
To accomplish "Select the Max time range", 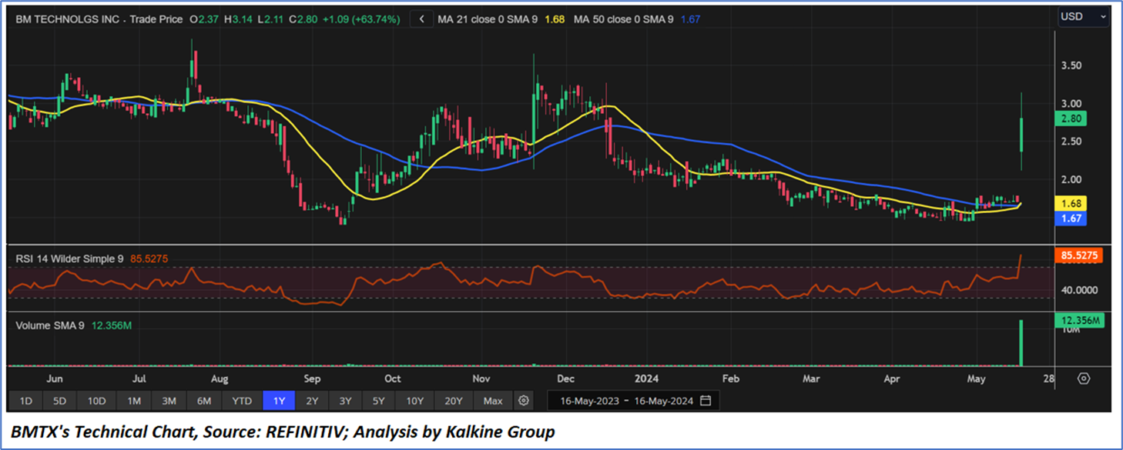I will point(493,401).
